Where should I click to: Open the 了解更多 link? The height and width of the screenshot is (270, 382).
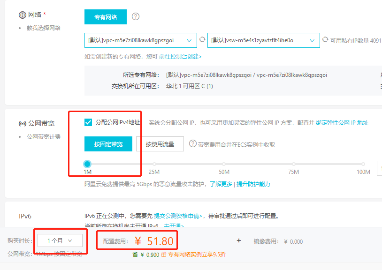(221, 184)
